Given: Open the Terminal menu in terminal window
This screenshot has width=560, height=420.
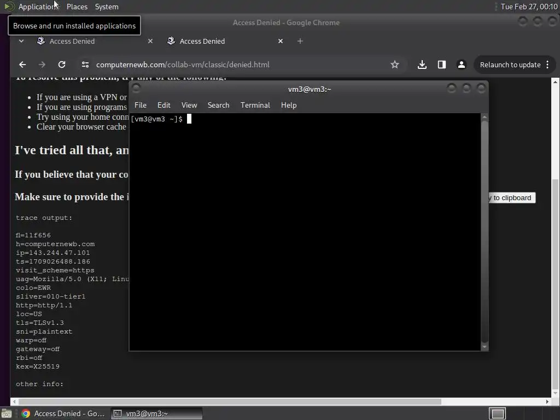Looking at the screenshot, I should [x=255, y=105].
